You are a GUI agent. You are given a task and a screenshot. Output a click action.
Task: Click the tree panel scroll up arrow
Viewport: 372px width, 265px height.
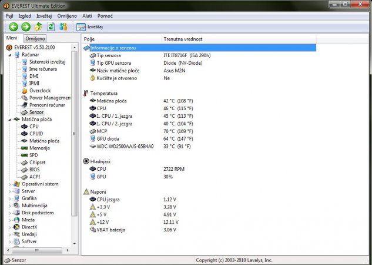[75, 48]
